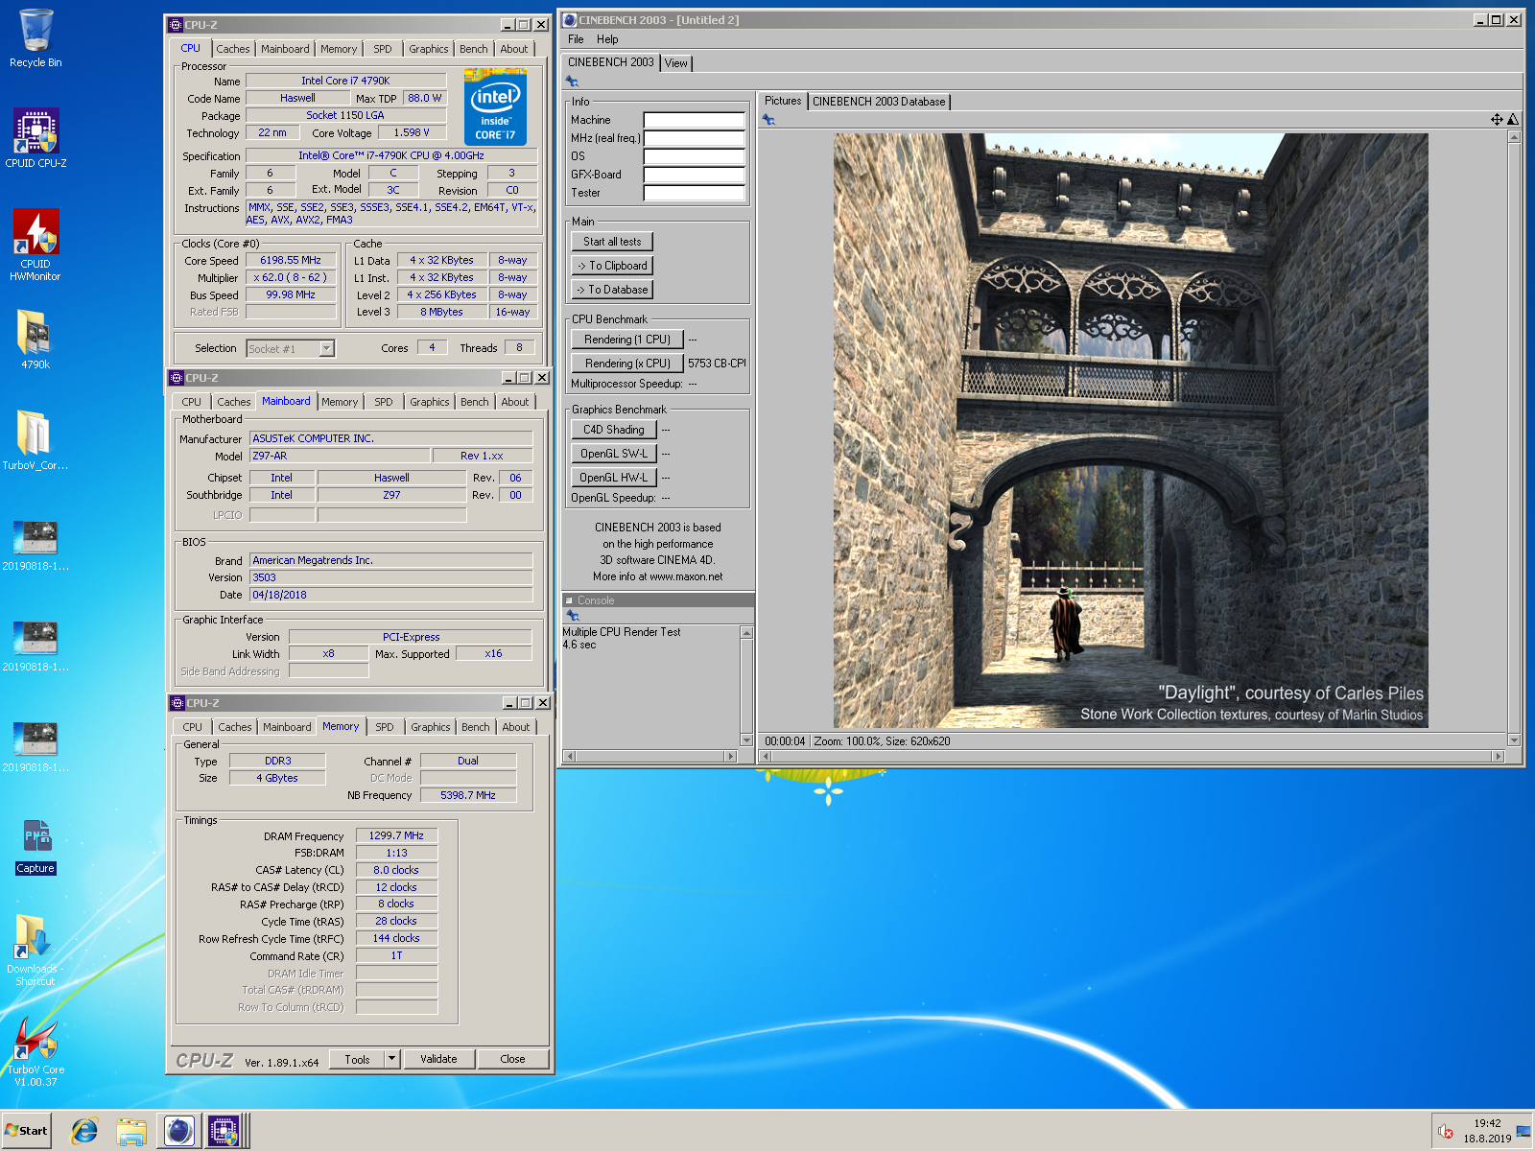Click the Show desktop taskbar icon
Viewport: 1535px width, 1151px height.
click(1523, 1131)
